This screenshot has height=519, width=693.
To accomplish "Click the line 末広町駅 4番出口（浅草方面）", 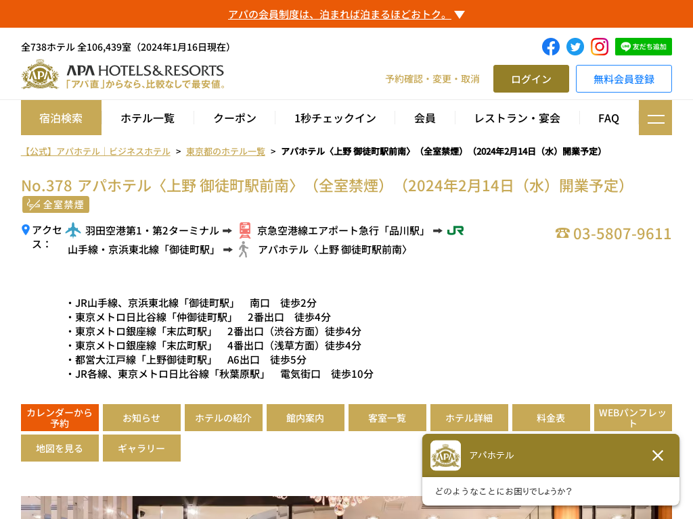I will (214, 345).
